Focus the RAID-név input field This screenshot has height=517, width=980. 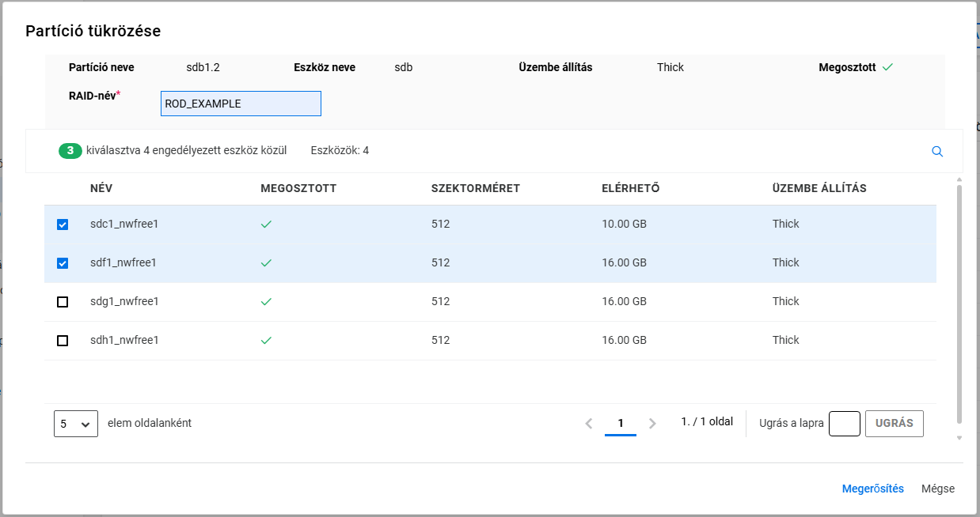point(241,104)
